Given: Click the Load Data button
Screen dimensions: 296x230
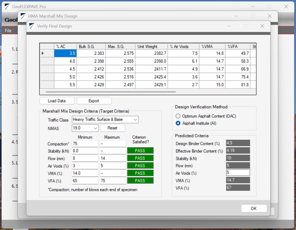Looking at the screenshot, I should click(57, 101).
